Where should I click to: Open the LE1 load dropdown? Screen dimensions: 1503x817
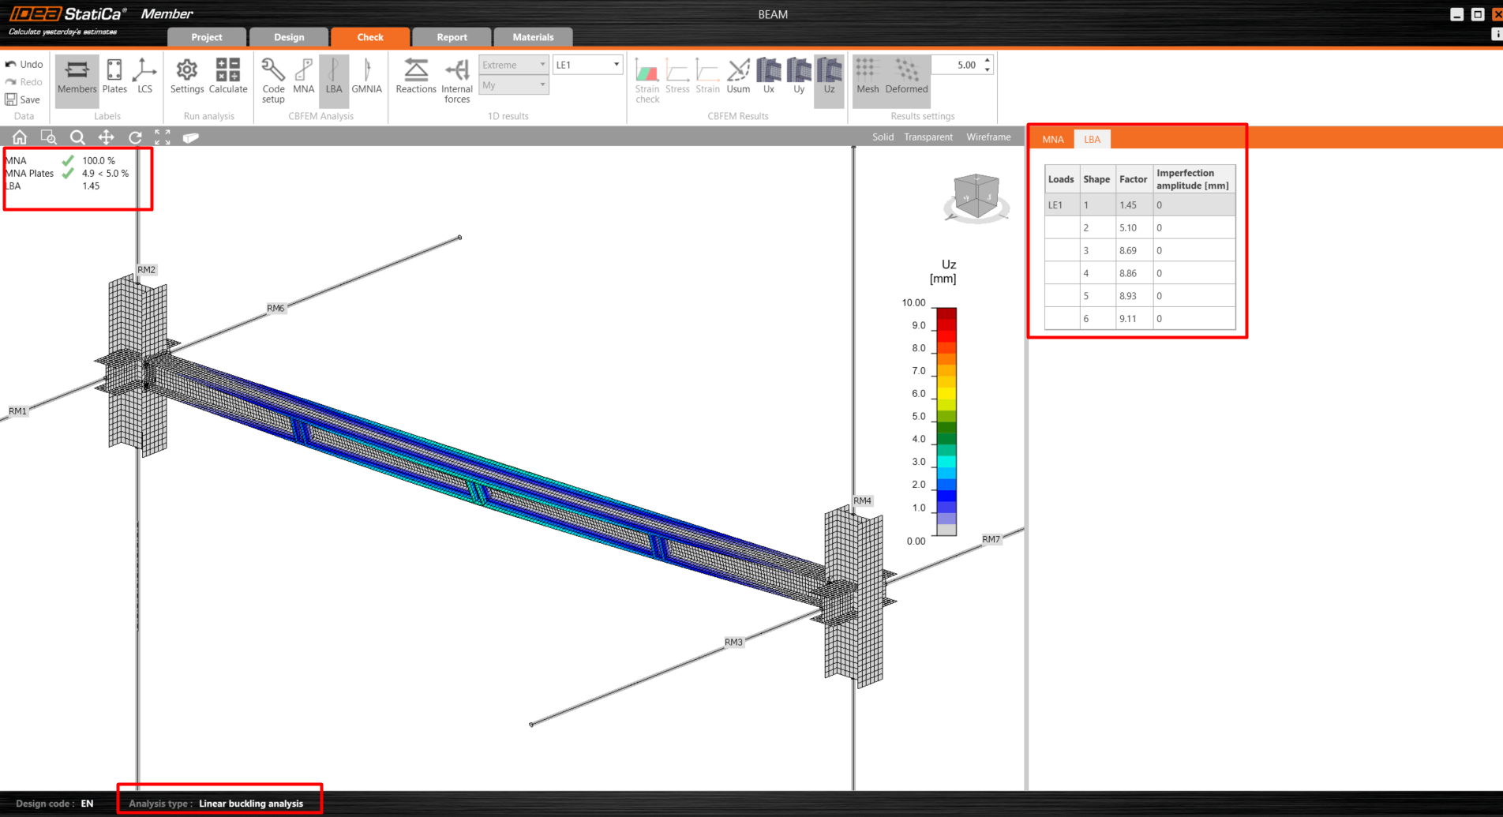click(587, 65)
